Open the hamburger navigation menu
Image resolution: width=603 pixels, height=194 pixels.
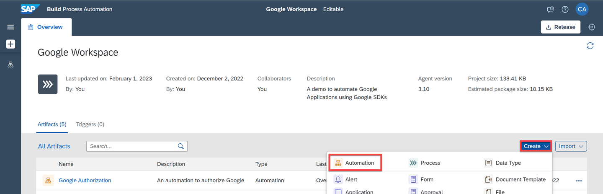10,27
